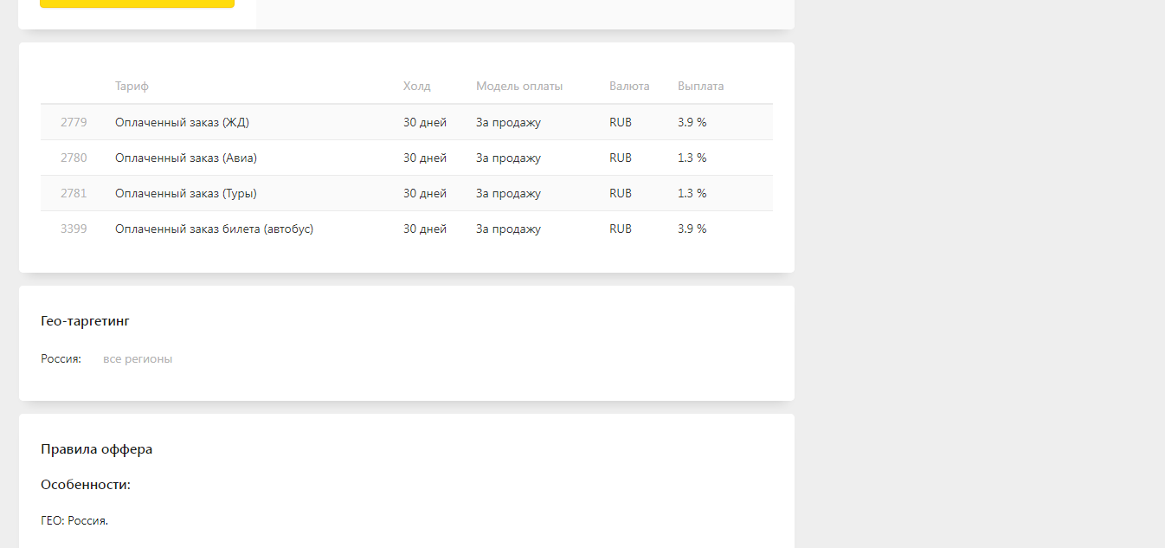
Task: Select the Оплаченный заказ (ЖД) tariff row
Action: coord(182,123)
